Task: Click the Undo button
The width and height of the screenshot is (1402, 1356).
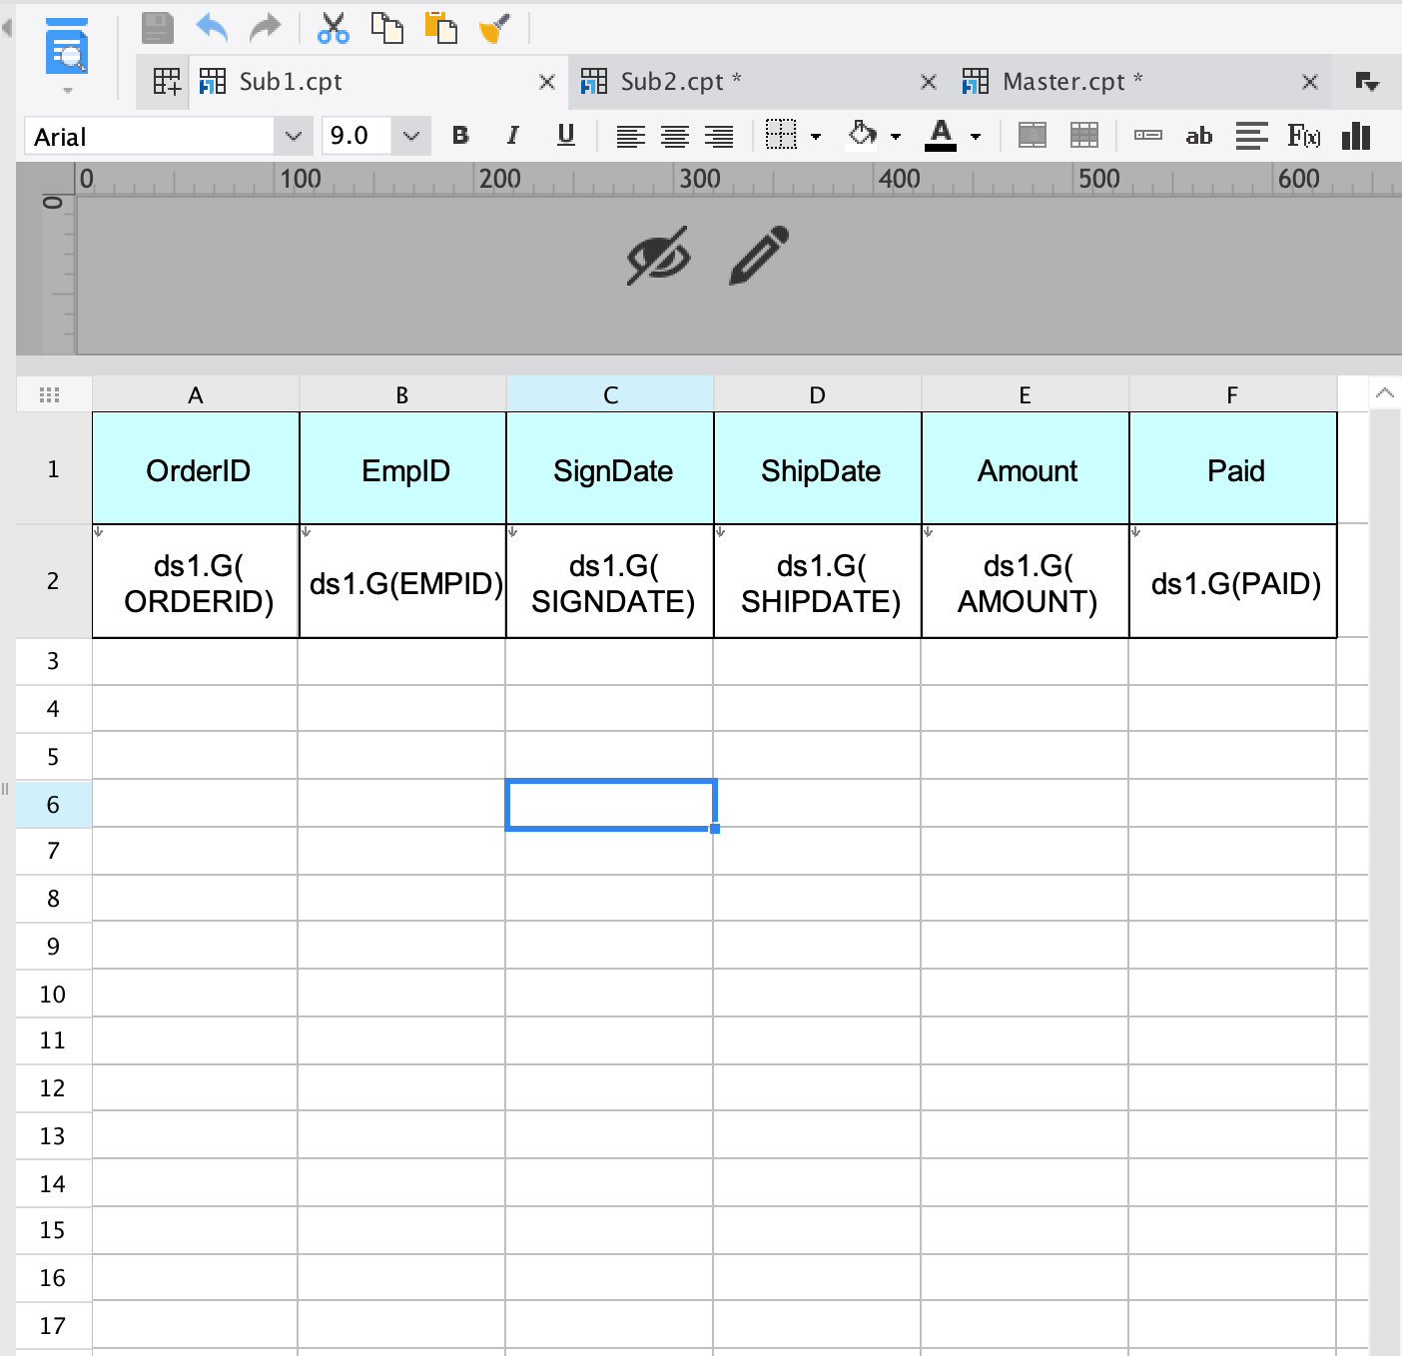Action: point(212,27)
